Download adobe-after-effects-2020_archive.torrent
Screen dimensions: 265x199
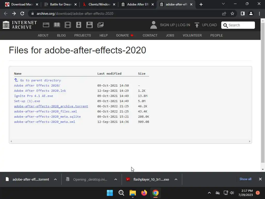pyautogui.click(x=51, y=106)
